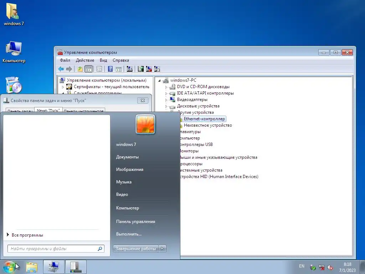The height and width of the screenshot is (274, 365).
Task: Select the Неизвестное устройство device
Action: click(208, 125)
